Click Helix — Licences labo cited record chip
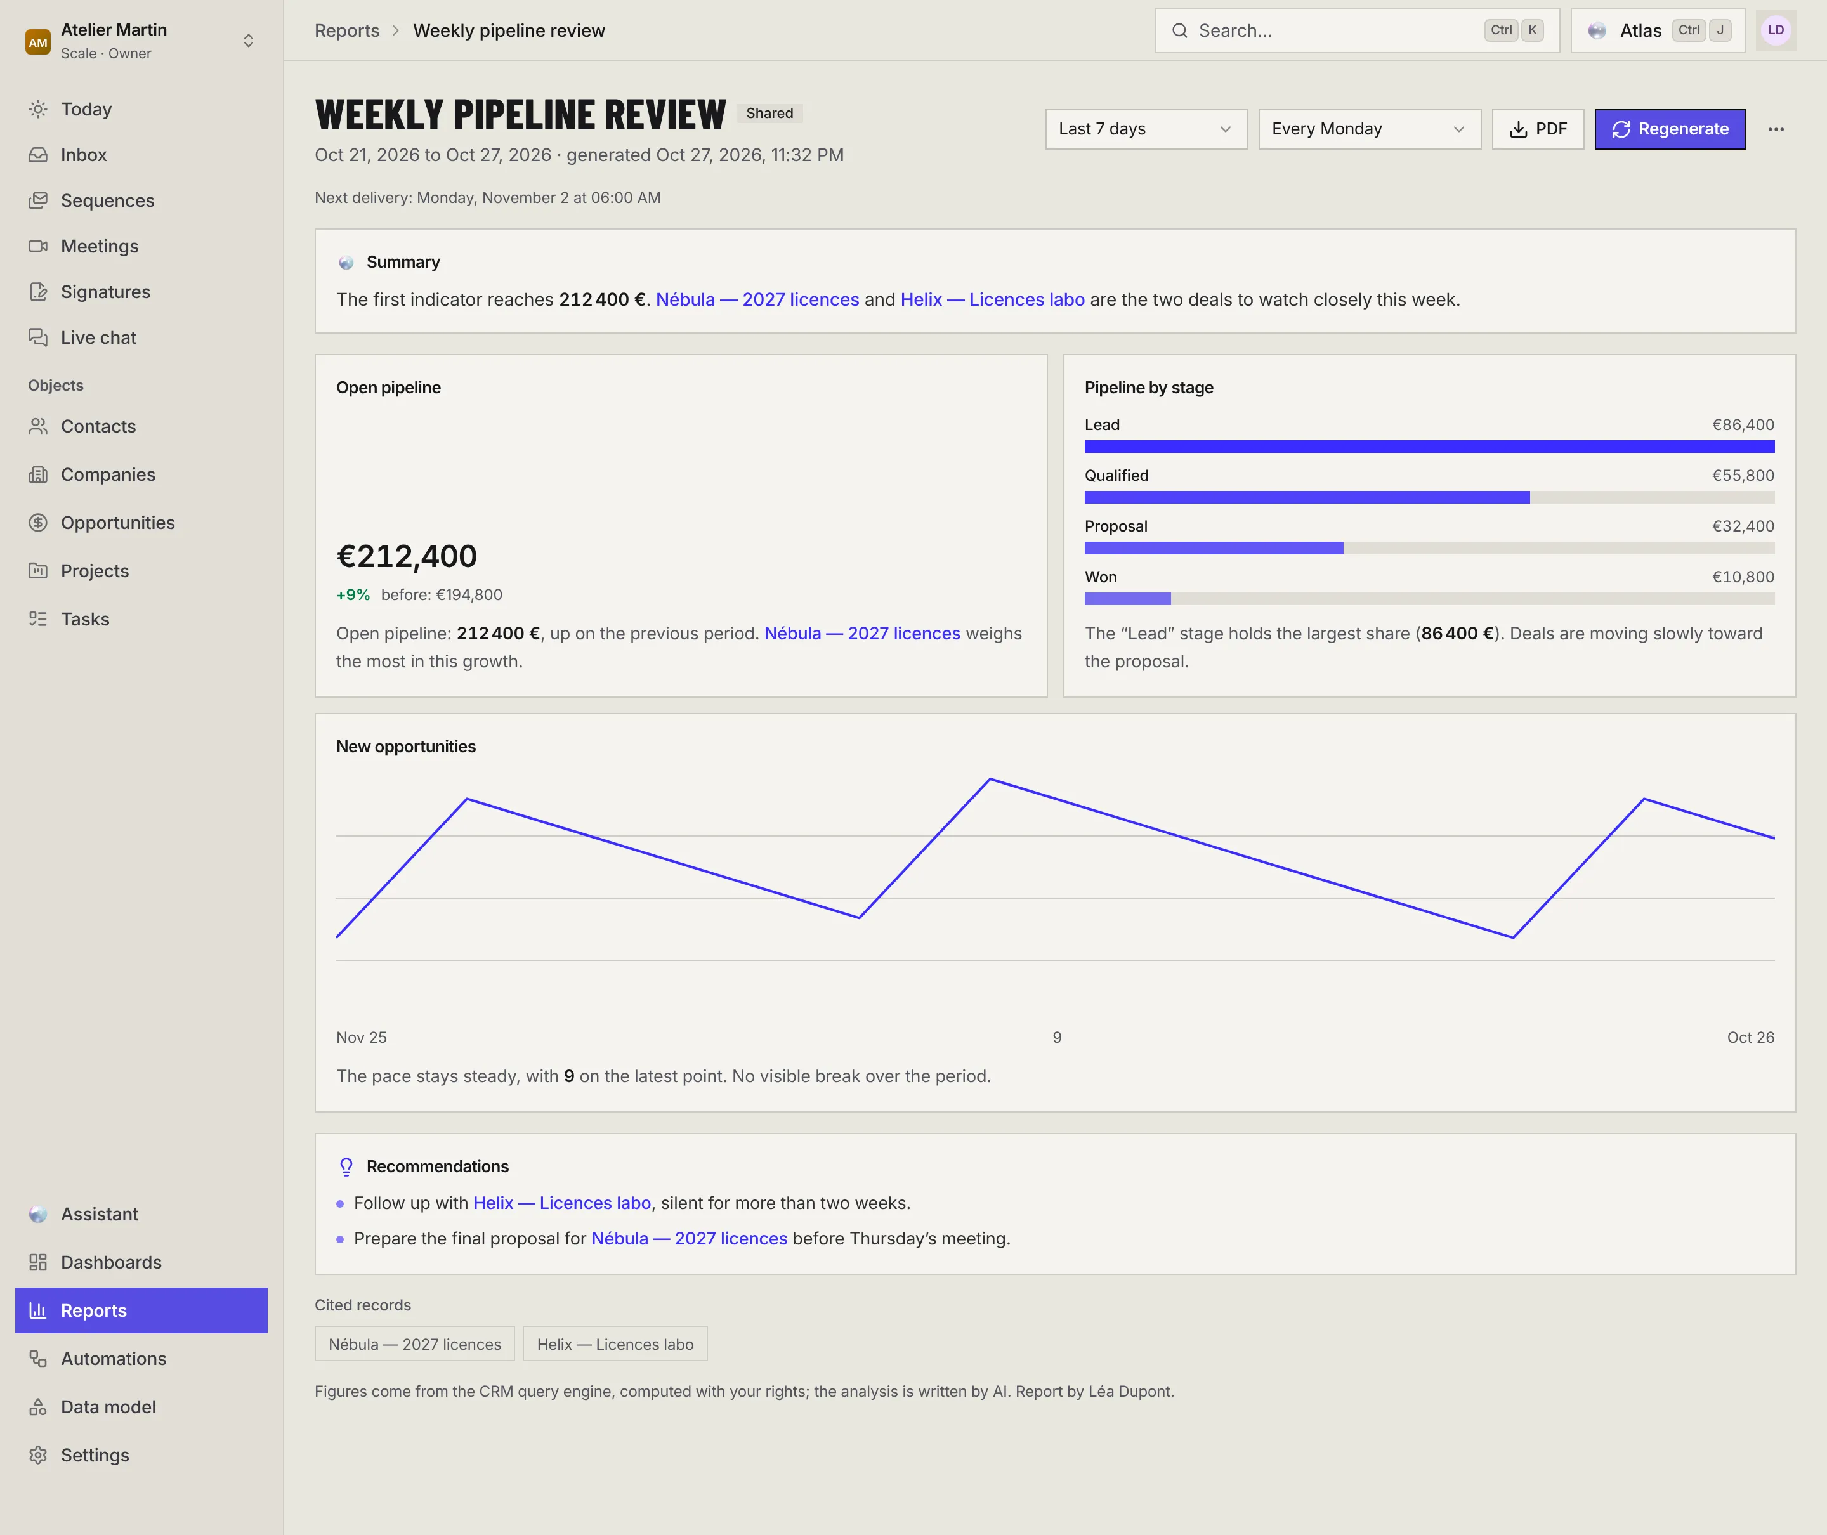1827x1535 pixels. pos(615,1343)
